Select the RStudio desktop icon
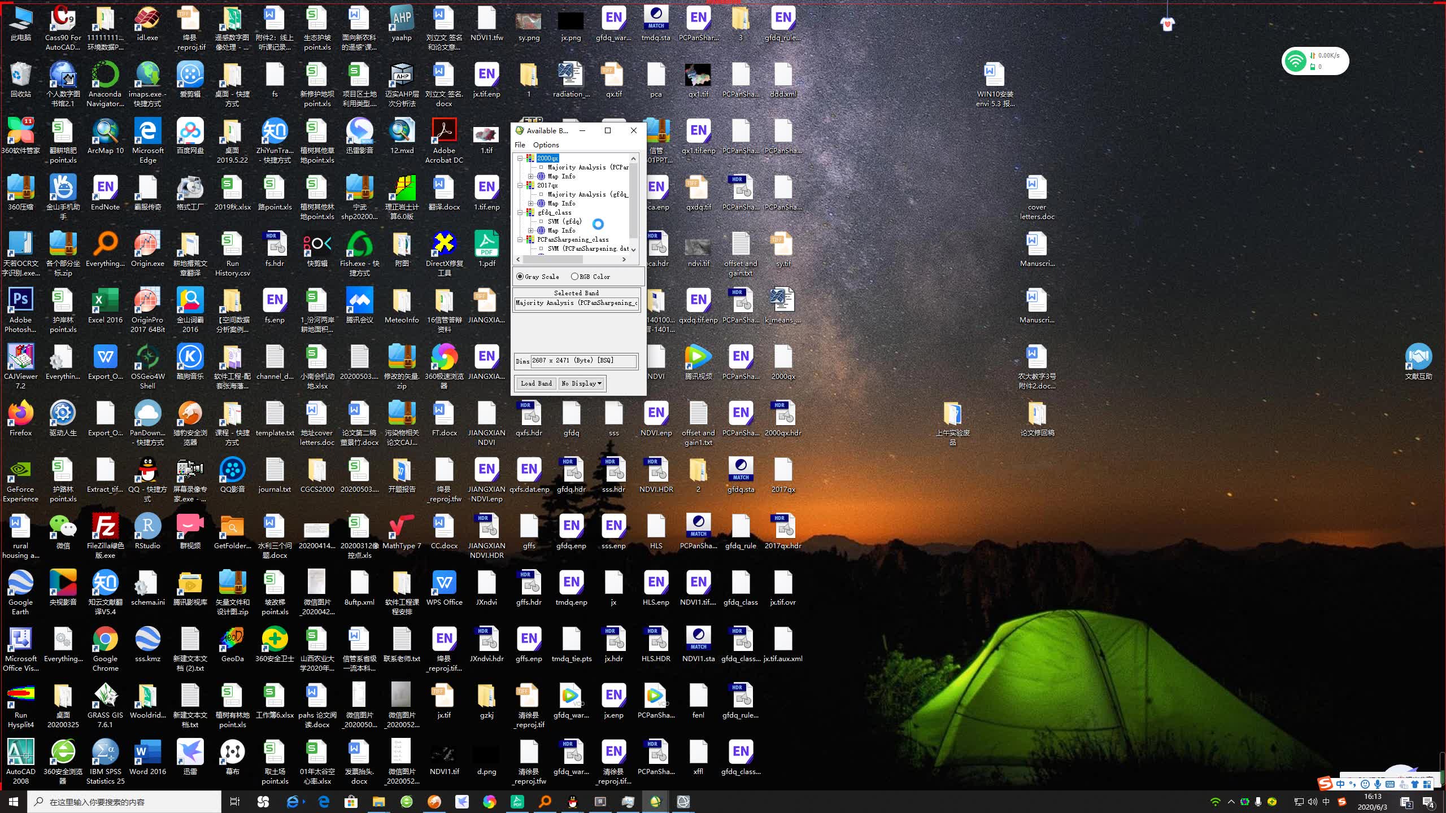 148,532
